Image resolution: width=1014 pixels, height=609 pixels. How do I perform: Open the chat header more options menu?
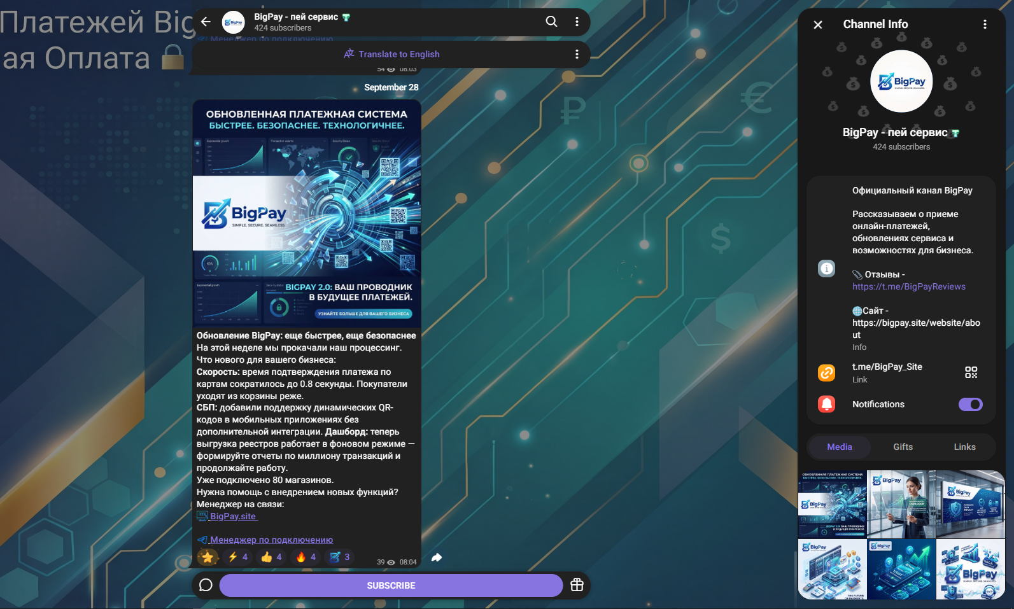(577, 22)
